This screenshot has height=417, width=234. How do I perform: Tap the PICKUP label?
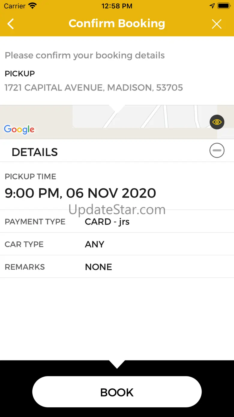click(20, 73)
